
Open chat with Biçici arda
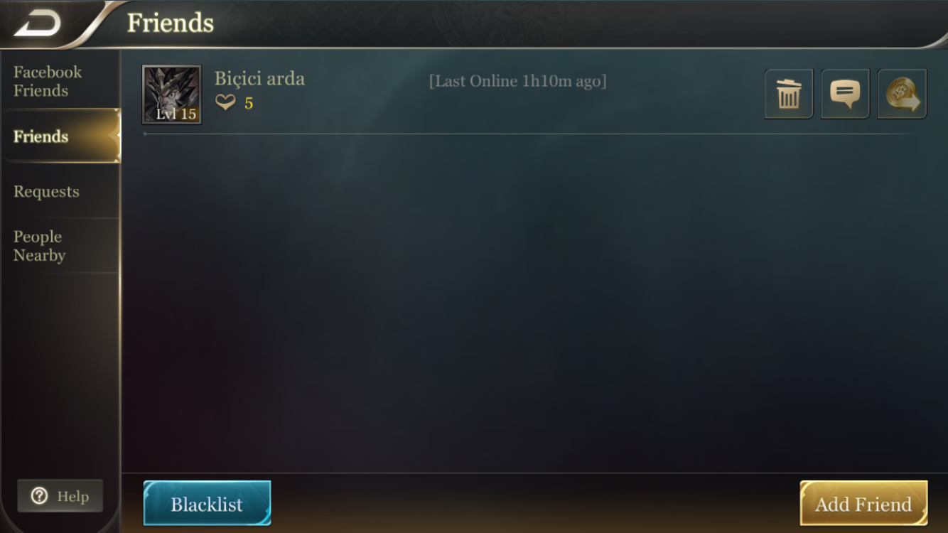pyautogui.click(x=845, y=94)
